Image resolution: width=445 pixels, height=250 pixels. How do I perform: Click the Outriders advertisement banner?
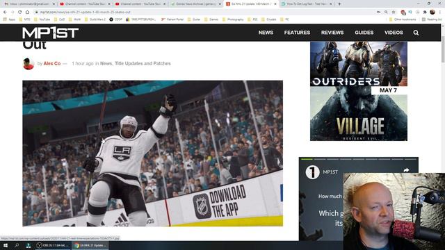click(359, 64)
